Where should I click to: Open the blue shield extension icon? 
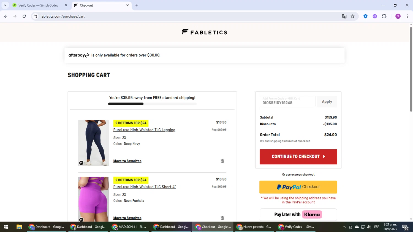[365, 16]
